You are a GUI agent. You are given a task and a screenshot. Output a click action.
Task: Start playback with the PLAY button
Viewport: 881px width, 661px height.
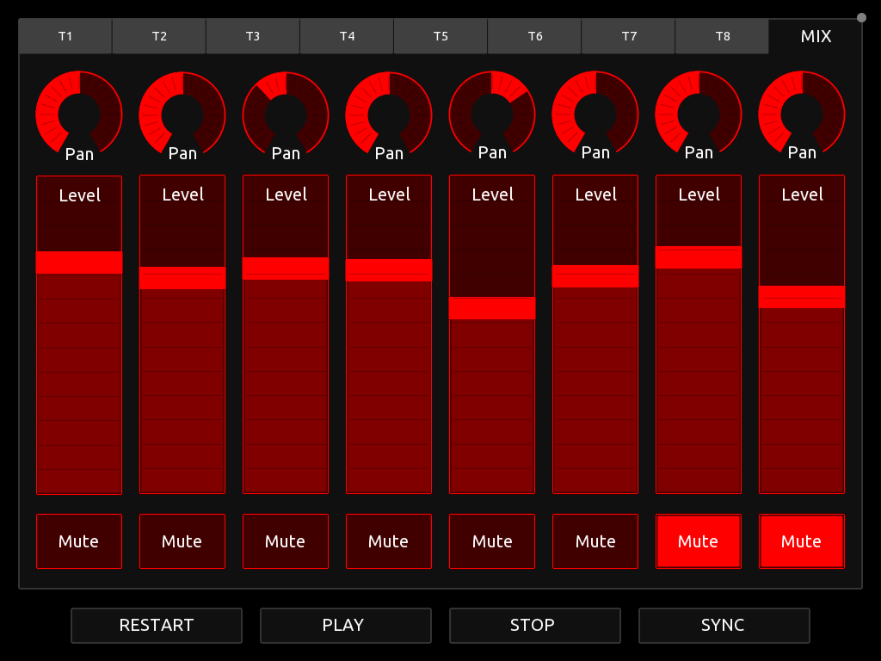click(345, 626)
